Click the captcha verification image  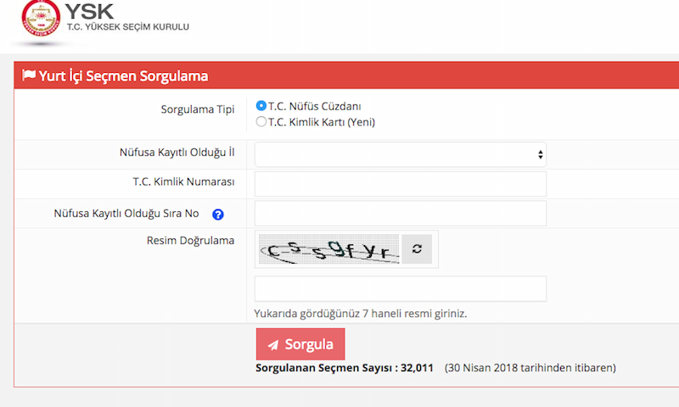pos(329,249)
